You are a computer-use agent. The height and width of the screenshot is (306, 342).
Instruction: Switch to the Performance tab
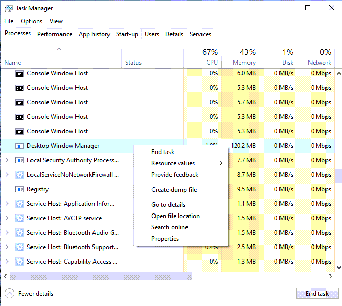coord(55,34)
